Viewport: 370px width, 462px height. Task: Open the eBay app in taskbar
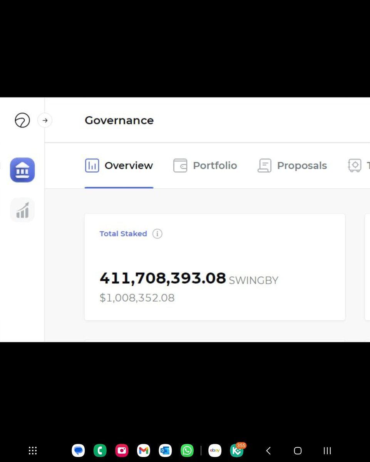215,450
